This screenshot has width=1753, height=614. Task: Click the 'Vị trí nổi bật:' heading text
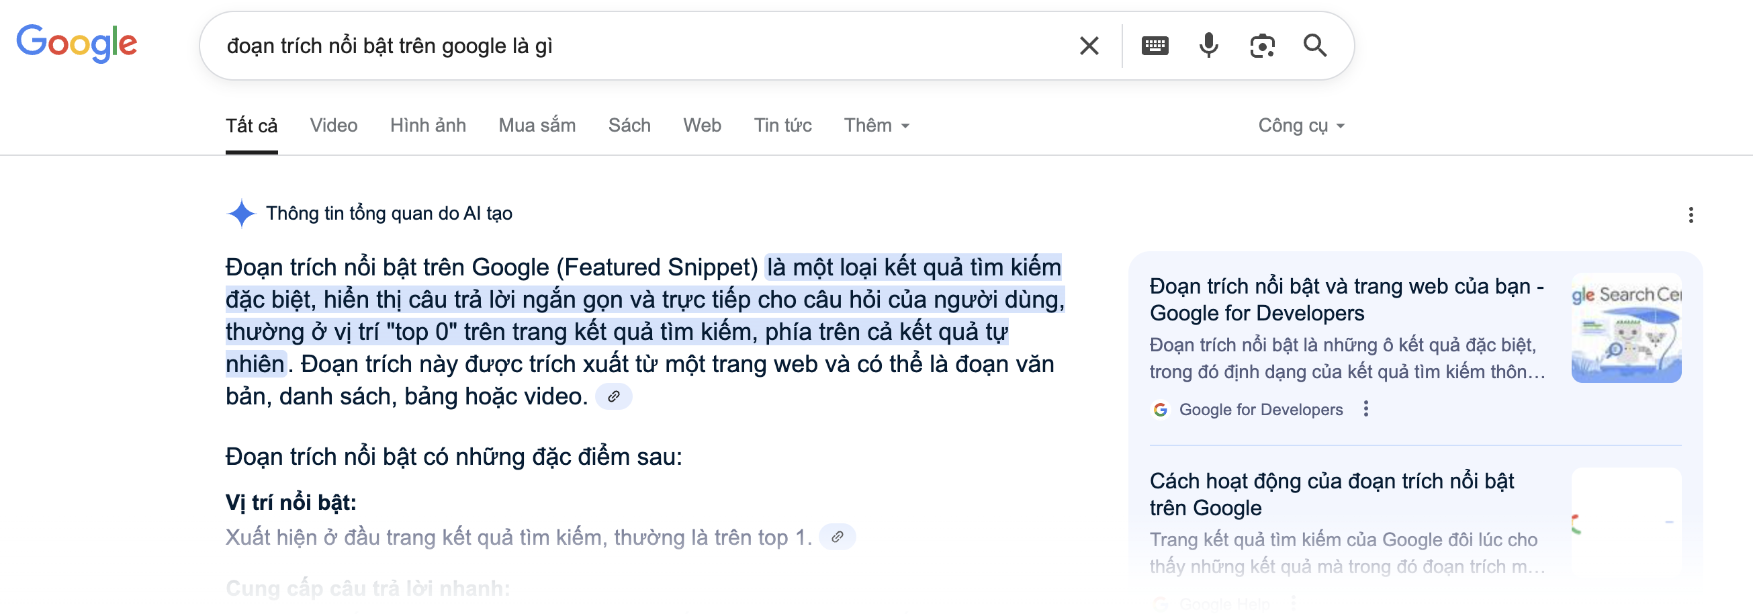[x=291, y=502]
